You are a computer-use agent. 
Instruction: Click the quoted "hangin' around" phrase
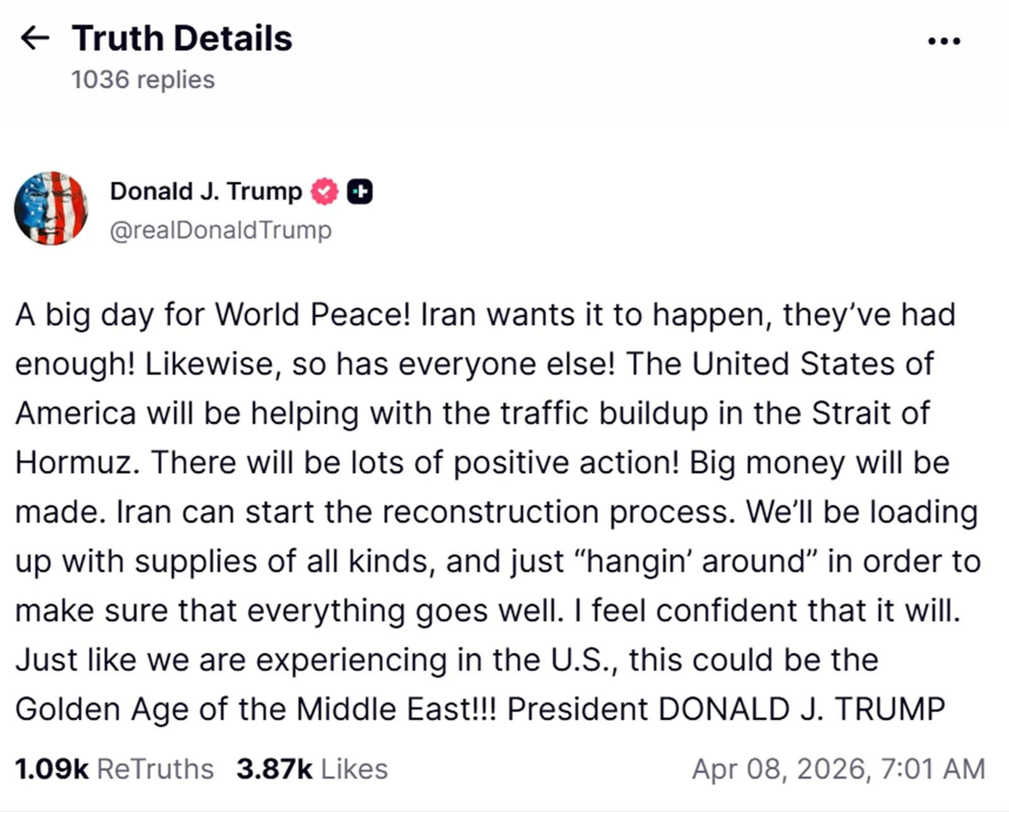[x=696, y=561]
